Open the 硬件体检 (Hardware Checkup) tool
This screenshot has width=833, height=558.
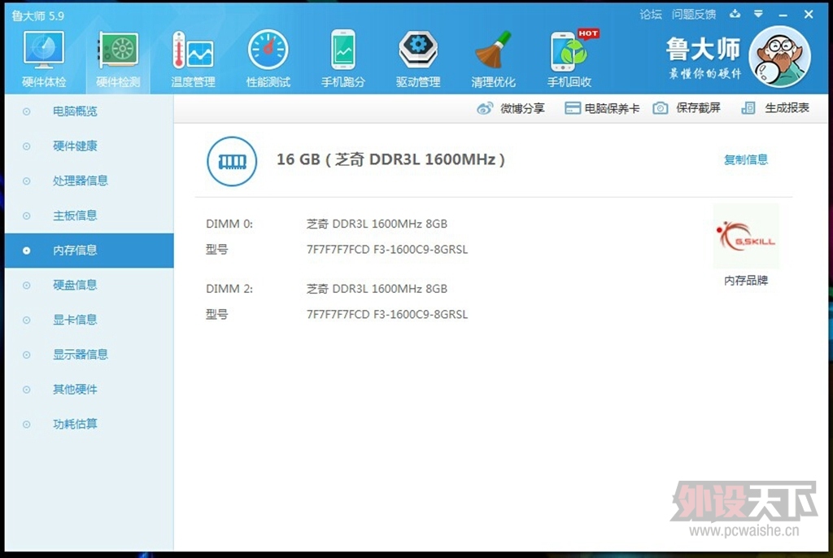point(44,55)
